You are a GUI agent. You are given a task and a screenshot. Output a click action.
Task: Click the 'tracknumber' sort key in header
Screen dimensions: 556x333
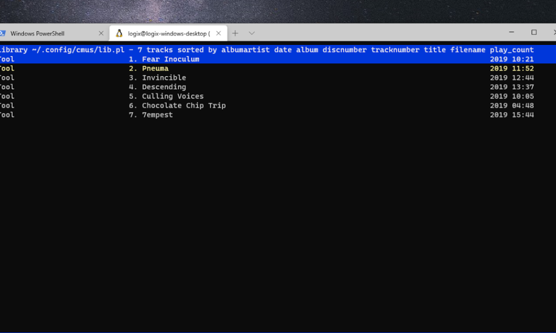[395, 50]
